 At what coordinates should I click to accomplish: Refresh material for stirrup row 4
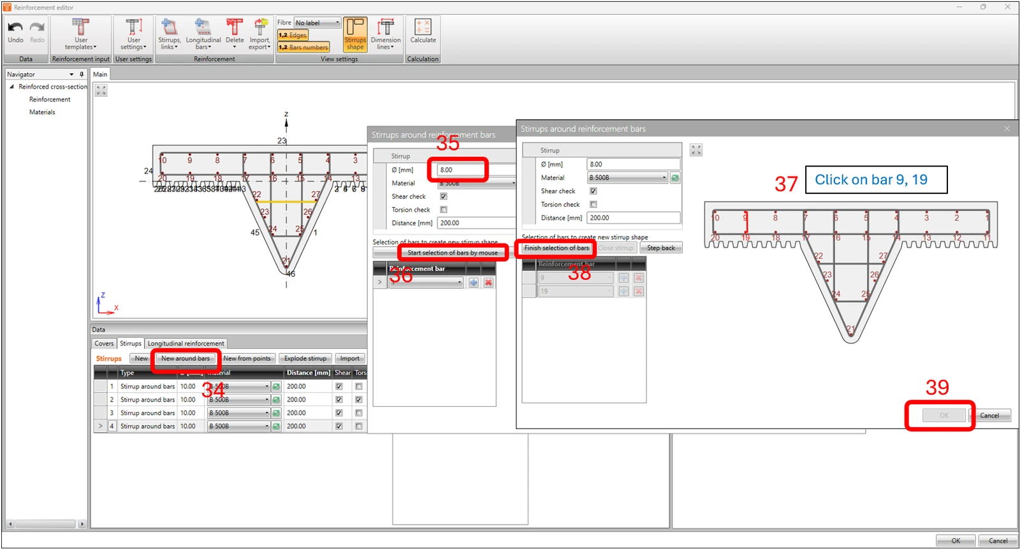click(276, 427)
